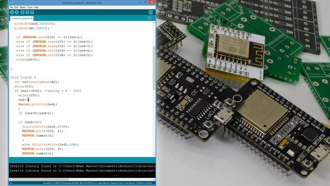
Task: Open the Sketch menu
Action: [23, 7]
